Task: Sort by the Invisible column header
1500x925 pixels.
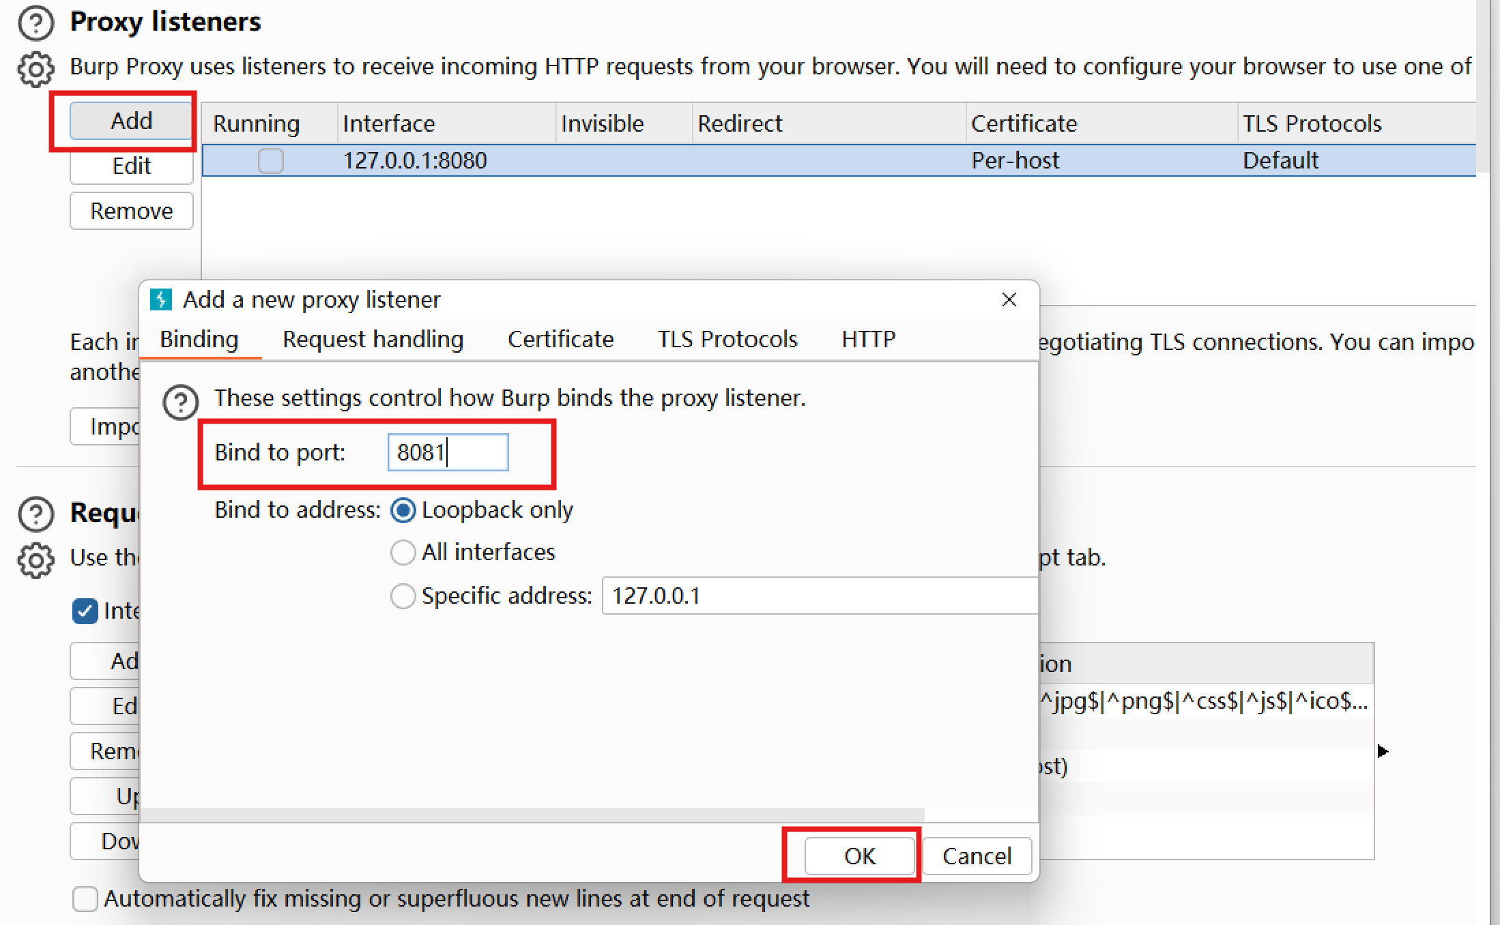Action: point(624,123)
